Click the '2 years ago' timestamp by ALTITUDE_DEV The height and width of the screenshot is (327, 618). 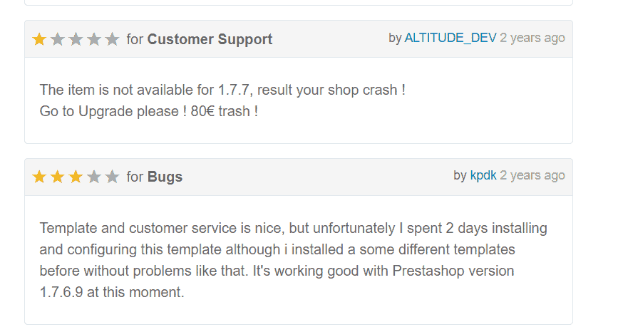(532, 38)
